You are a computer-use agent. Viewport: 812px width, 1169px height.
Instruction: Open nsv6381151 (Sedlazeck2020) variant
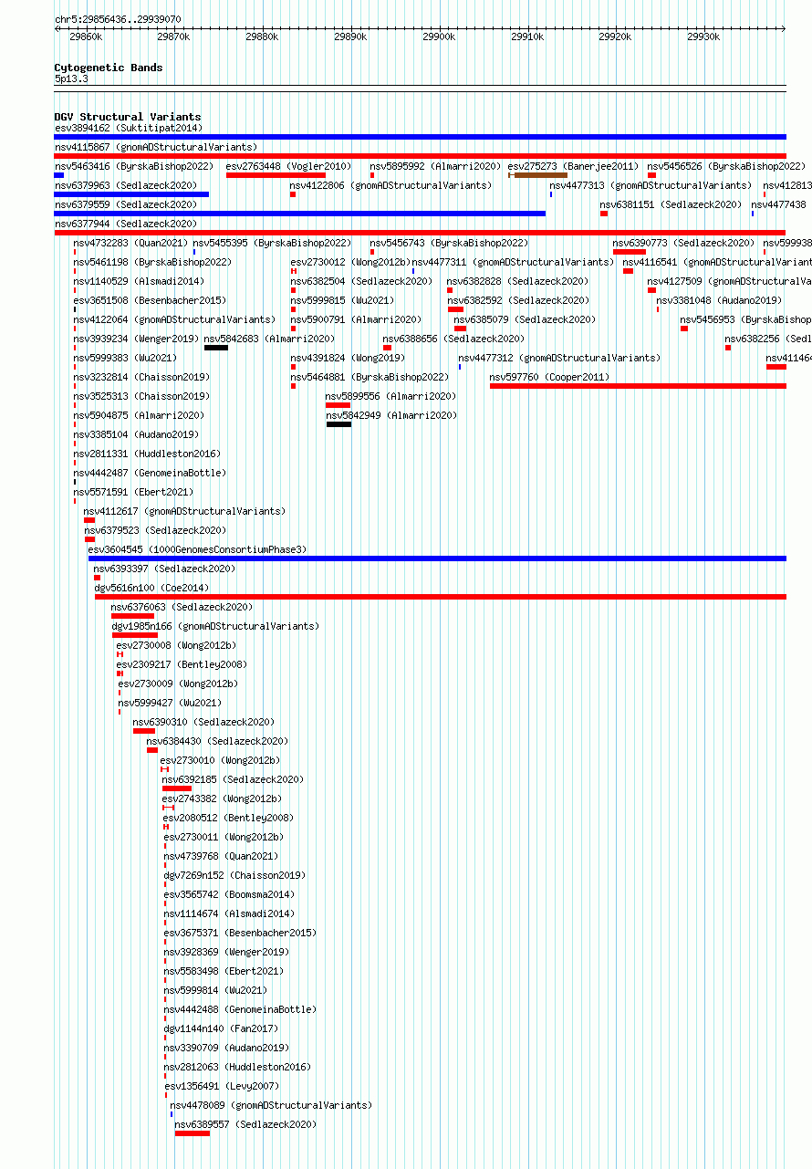pyautogui.click(x=671, y=205)
